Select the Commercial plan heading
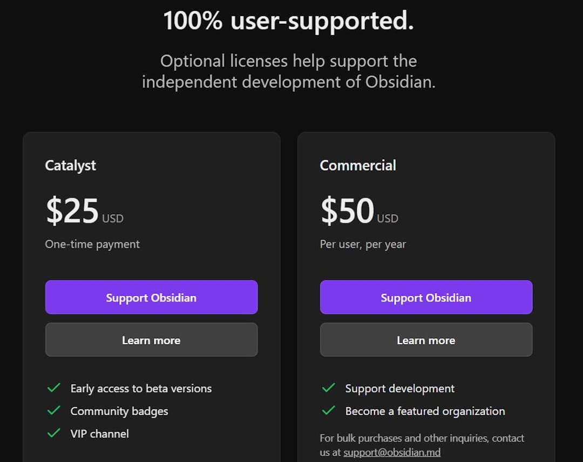The width and height of the screenshot is (583, 462). point(358,165)
